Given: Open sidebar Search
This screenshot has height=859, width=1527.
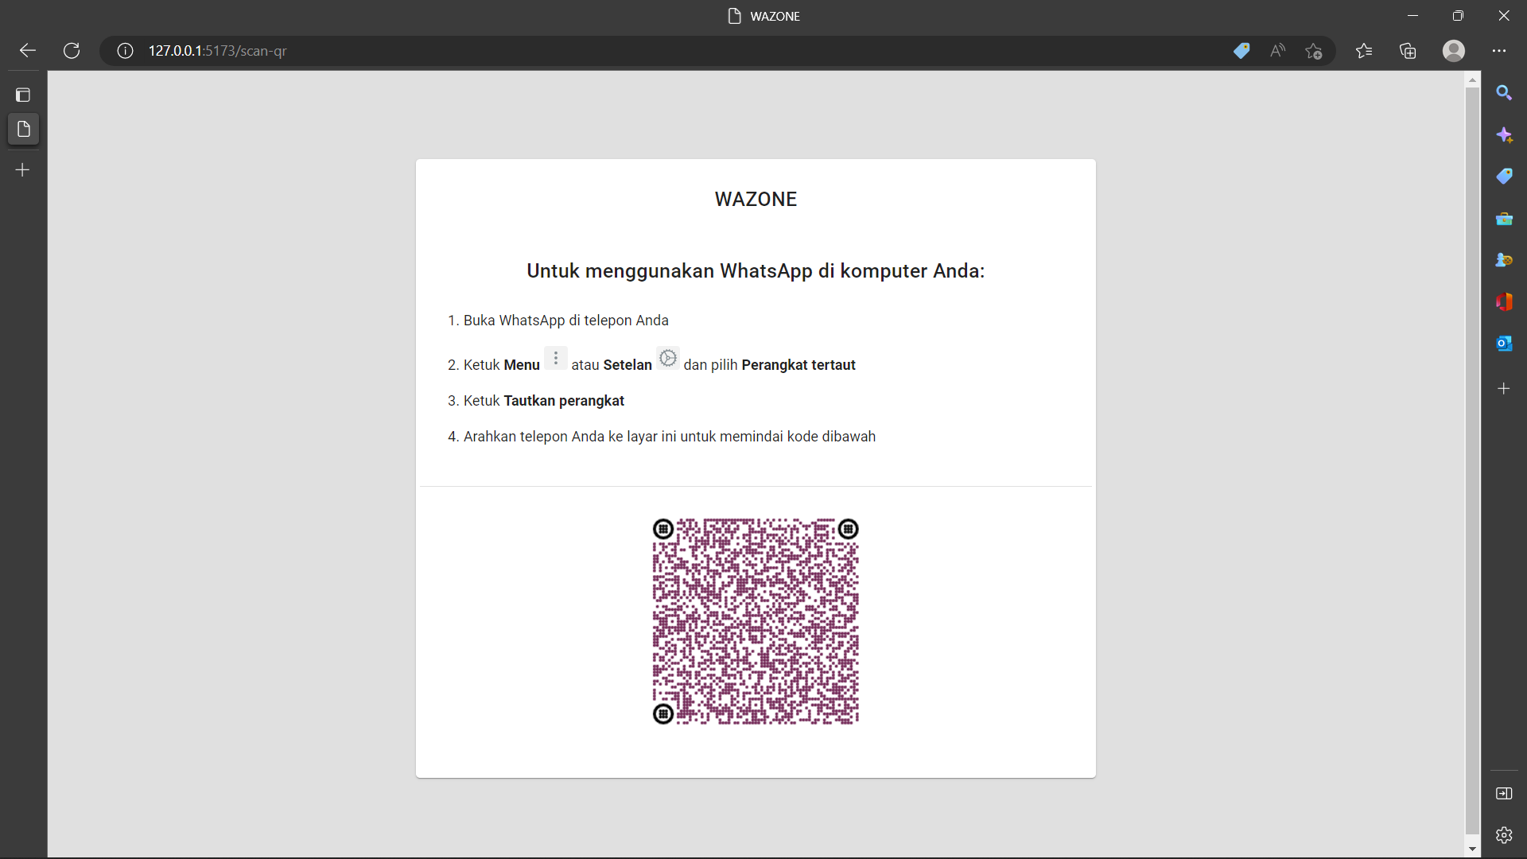Looking at the screenshot, I should pyautogui.click(x=1503, y=93).
